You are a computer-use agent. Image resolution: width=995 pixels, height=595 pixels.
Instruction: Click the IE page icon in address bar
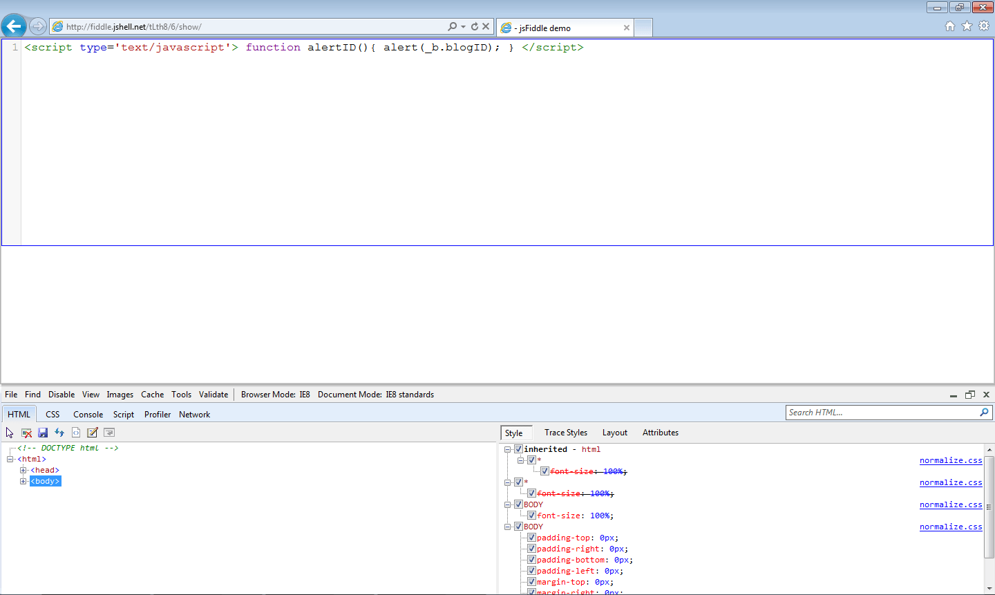point(58,26)
